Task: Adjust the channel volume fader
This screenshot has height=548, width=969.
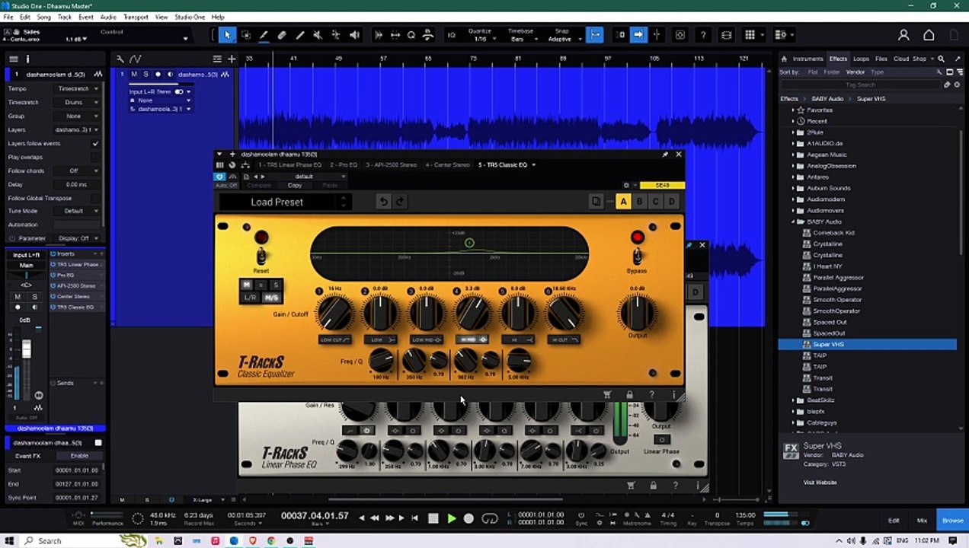Action: [x=27, y=350]
